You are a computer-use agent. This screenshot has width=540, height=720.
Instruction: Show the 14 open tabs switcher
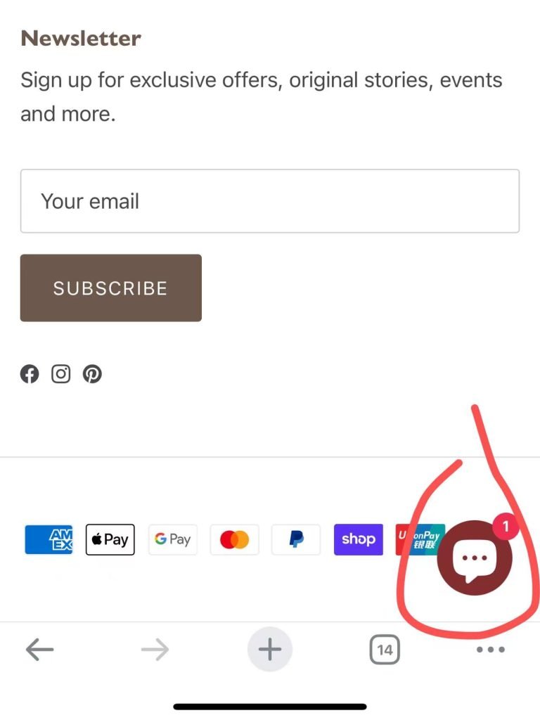coord(385,649)
